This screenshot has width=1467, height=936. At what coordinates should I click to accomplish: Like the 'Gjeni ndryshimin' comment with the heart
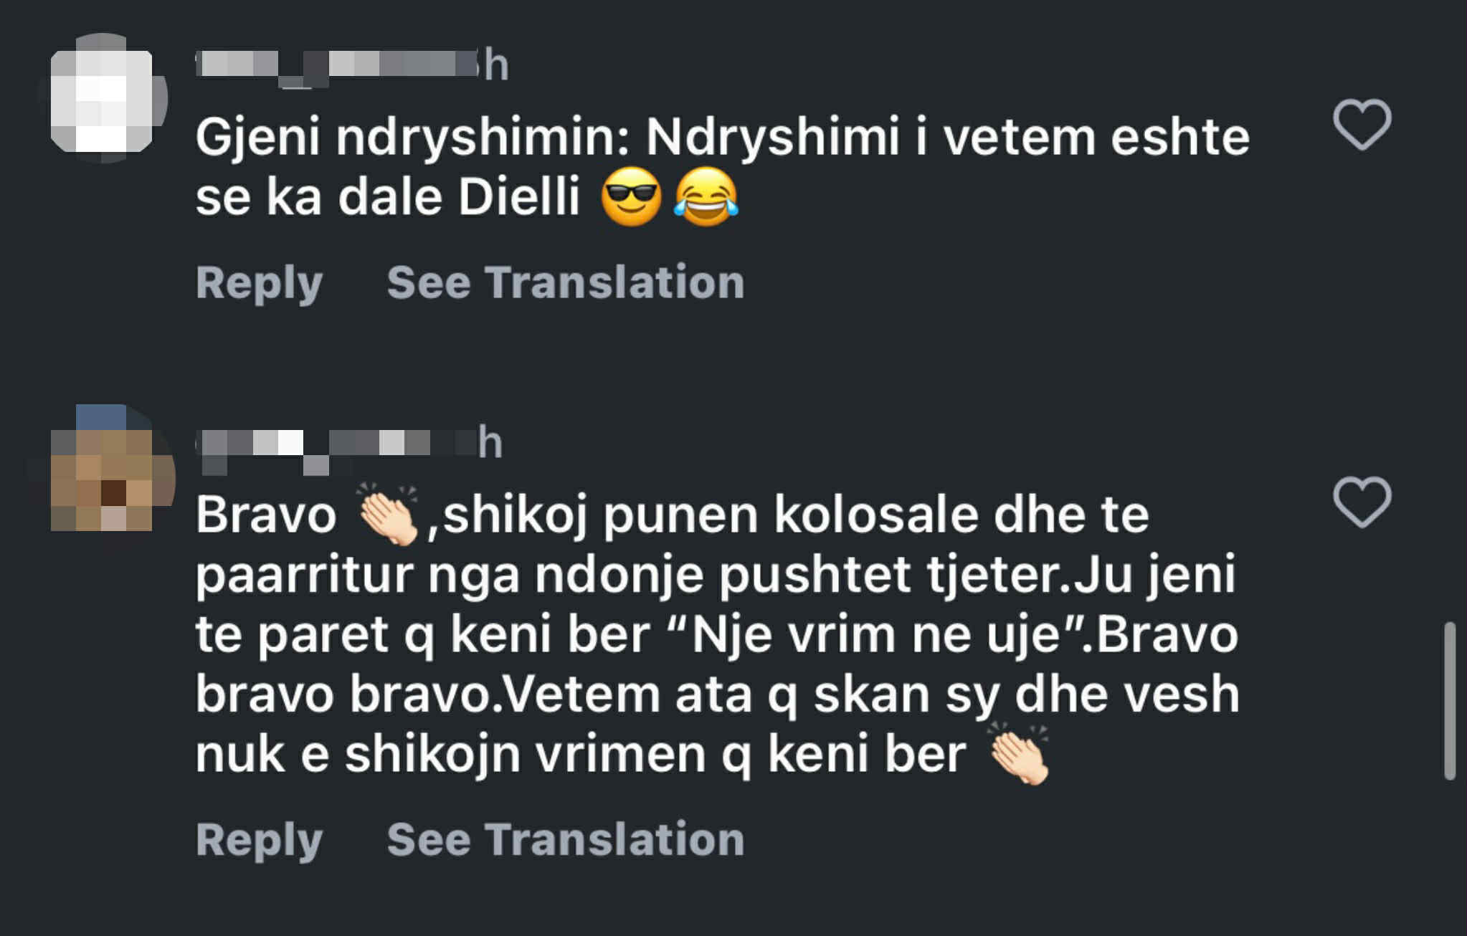[1362, 125]
